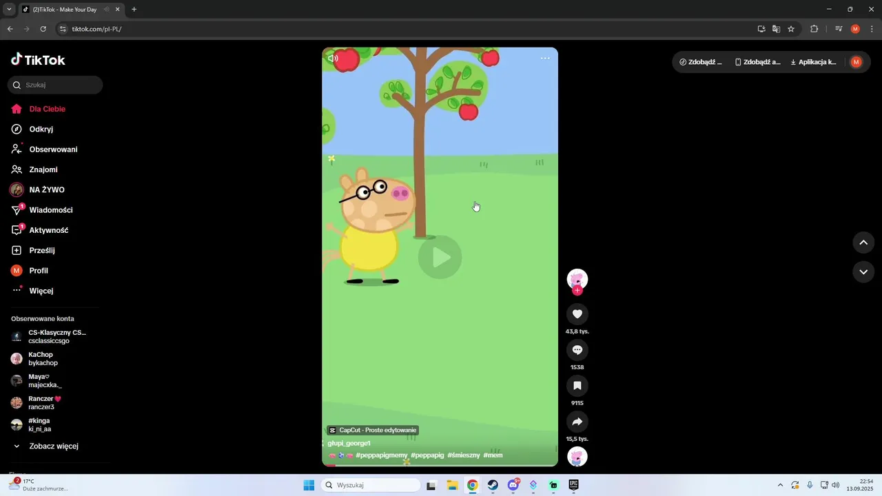The width and height of the screenshot is (882, 496).
Task: Close the TikTok browser tab
Action: pos(118,10)
